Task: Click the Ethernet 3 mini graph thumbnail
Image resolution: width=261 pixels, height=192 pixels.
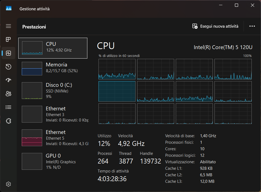Action: pyautogui.click(x=32, y=114)
